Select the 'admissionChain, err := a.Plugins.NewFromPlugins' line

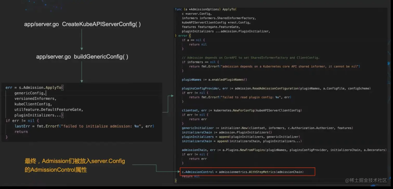pos(284,150)
